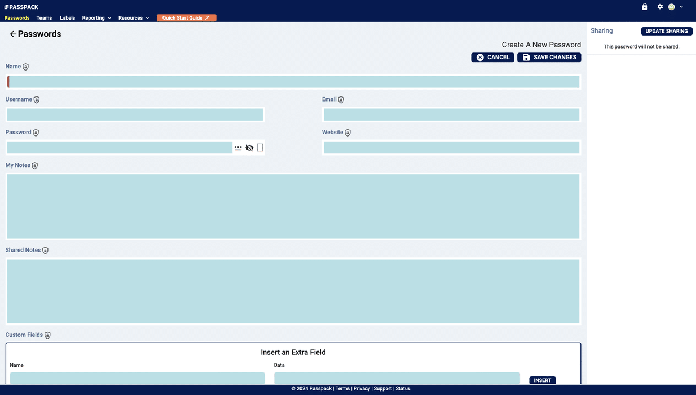Click the back arrow next to Passwords heading

[x=12, y=34]
